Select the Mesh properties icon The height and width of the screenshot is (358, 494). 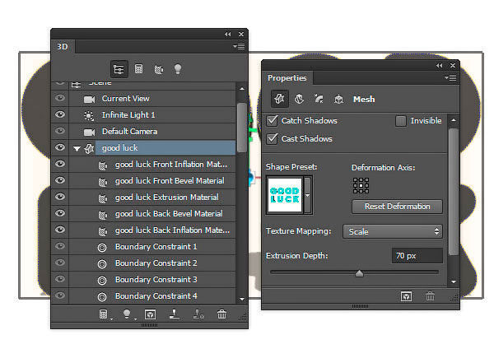click(x=279, y=99)
